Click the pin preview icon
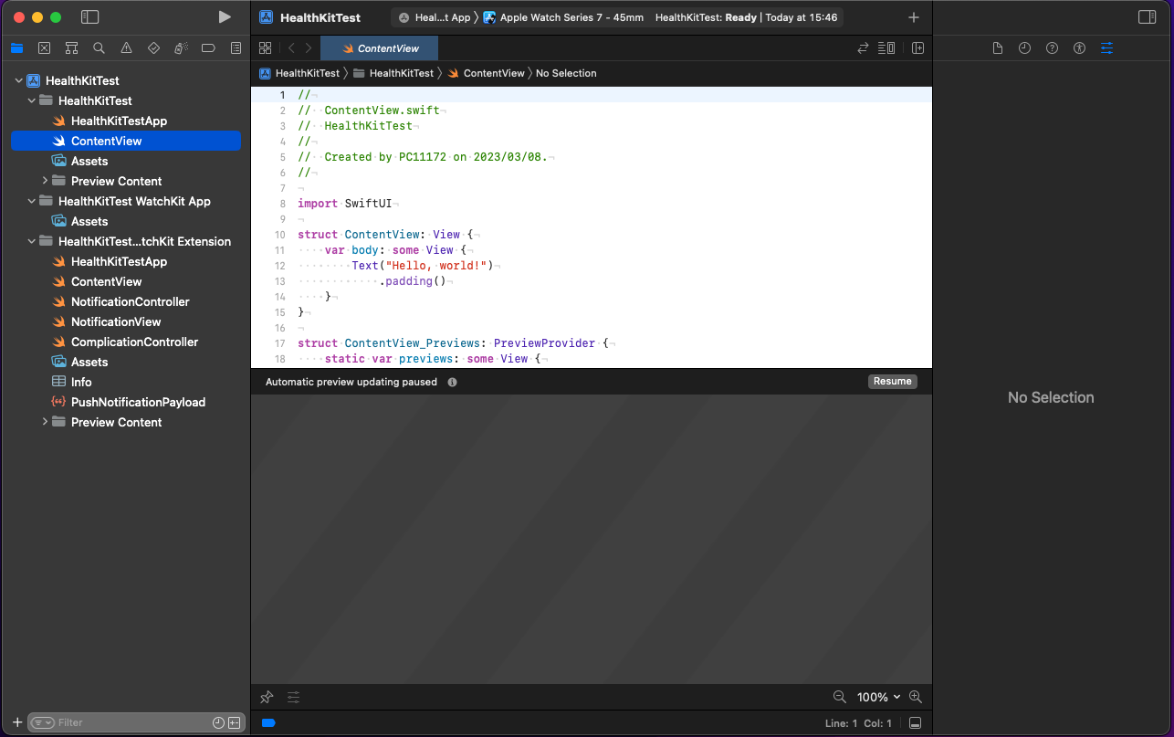The width and height of the screenshot is (1174, 737). [x=267, y=697]
